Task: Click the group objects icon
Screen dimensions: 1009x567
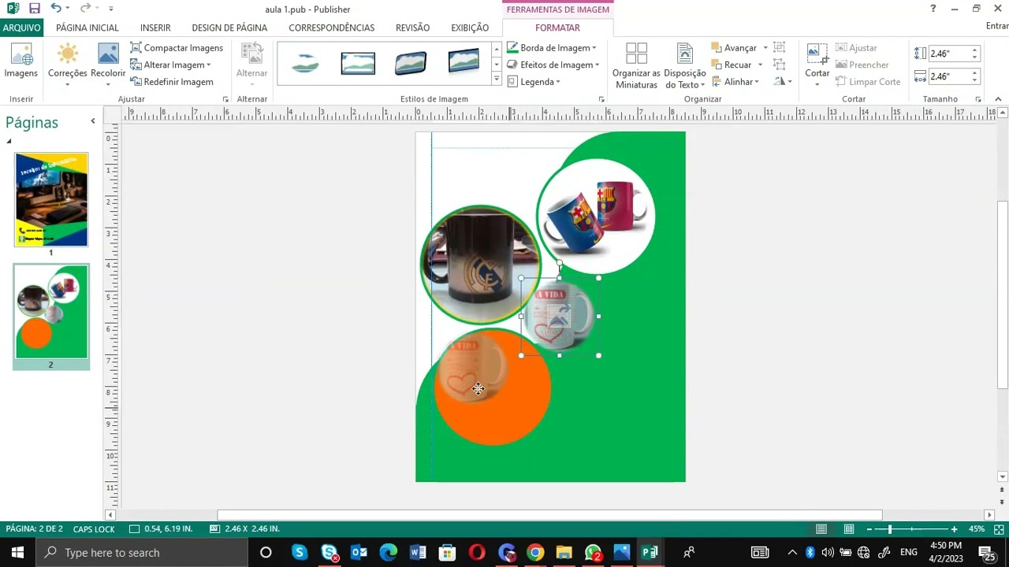Action: [x=780, y=48]
